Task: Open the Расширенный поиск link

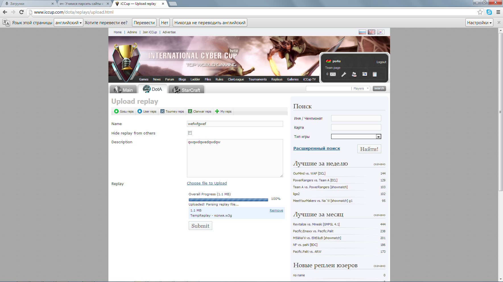Action: (317, 148)
